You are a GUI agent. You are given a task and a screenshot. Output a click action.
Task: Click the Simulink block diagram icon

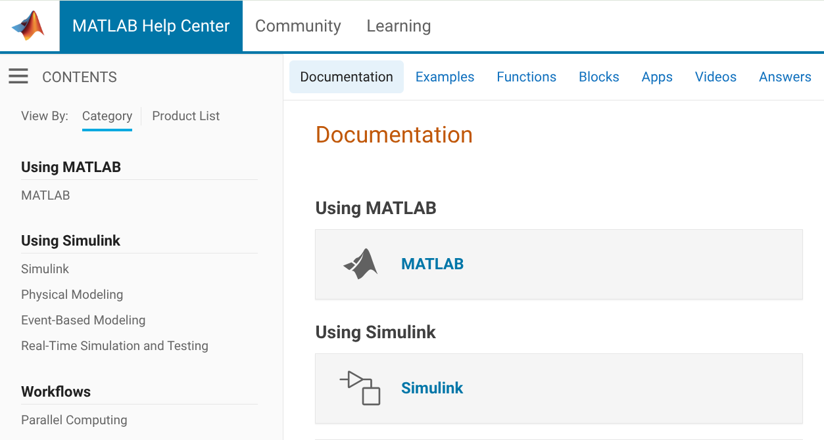click(x=360, y=388)
